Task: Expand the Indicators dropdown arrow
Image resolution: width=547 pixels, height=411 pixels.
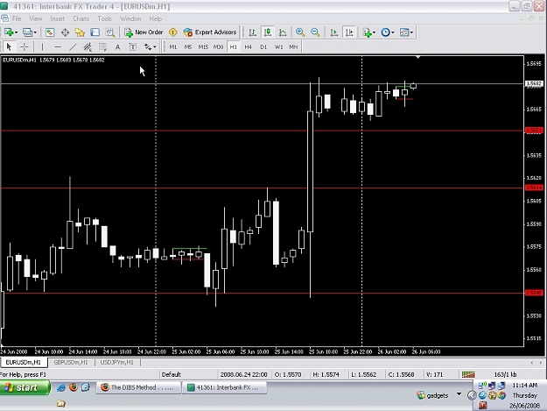Action: pyautogui.click(x=375, y=32)
